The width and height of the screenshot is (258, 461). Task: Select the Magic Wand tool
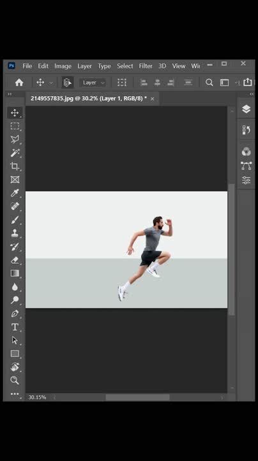click(15, 153)
